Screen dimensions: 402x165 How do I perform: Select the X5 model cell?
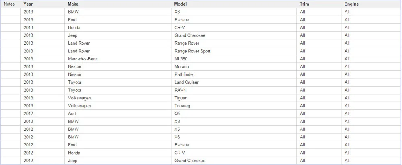click(x=234, y=129)
